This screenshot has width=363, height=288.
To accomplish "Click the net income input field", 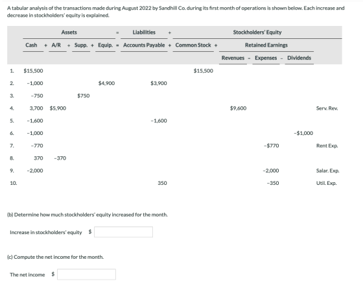I will tap(86, 274).
